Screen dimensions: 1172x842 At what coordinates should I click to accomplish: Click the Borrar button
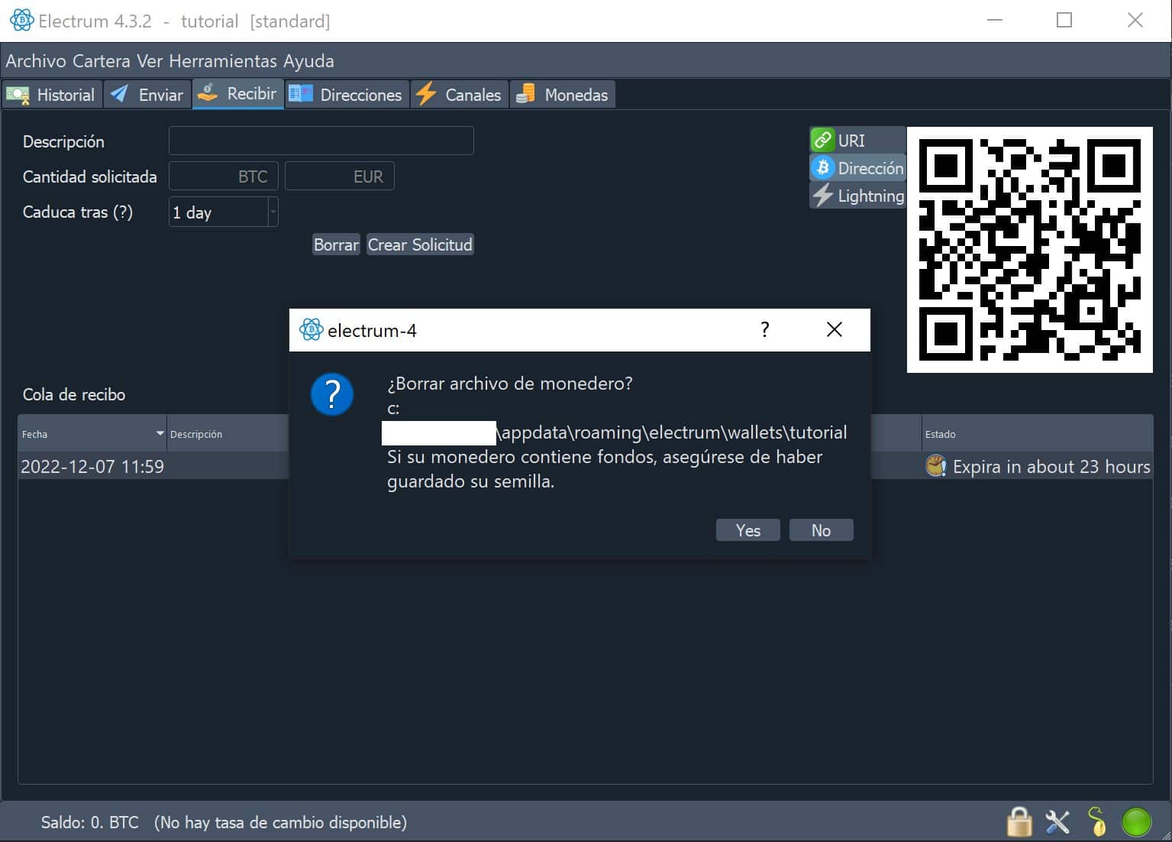(x=336, y=245)
